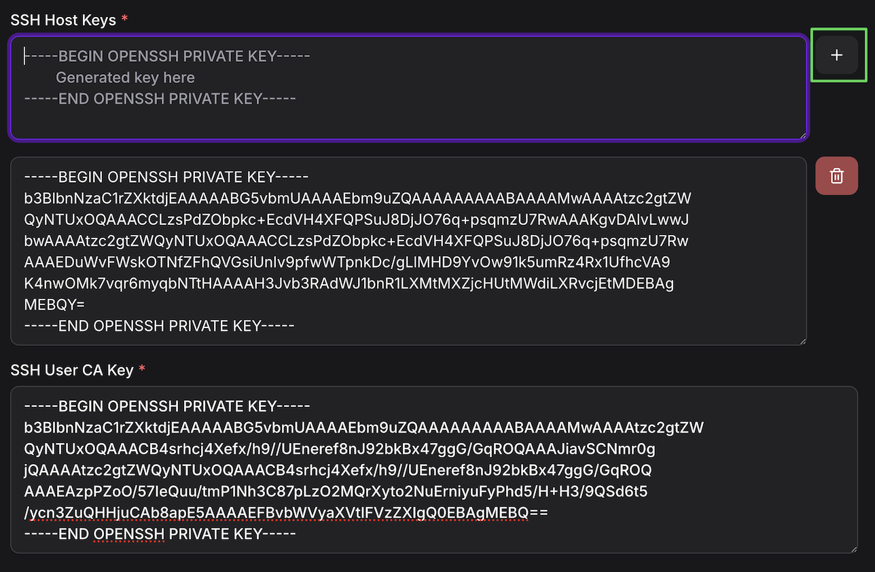Click the resize handle of the second key box
The image size is (875, 572).
tap(803, 340)
